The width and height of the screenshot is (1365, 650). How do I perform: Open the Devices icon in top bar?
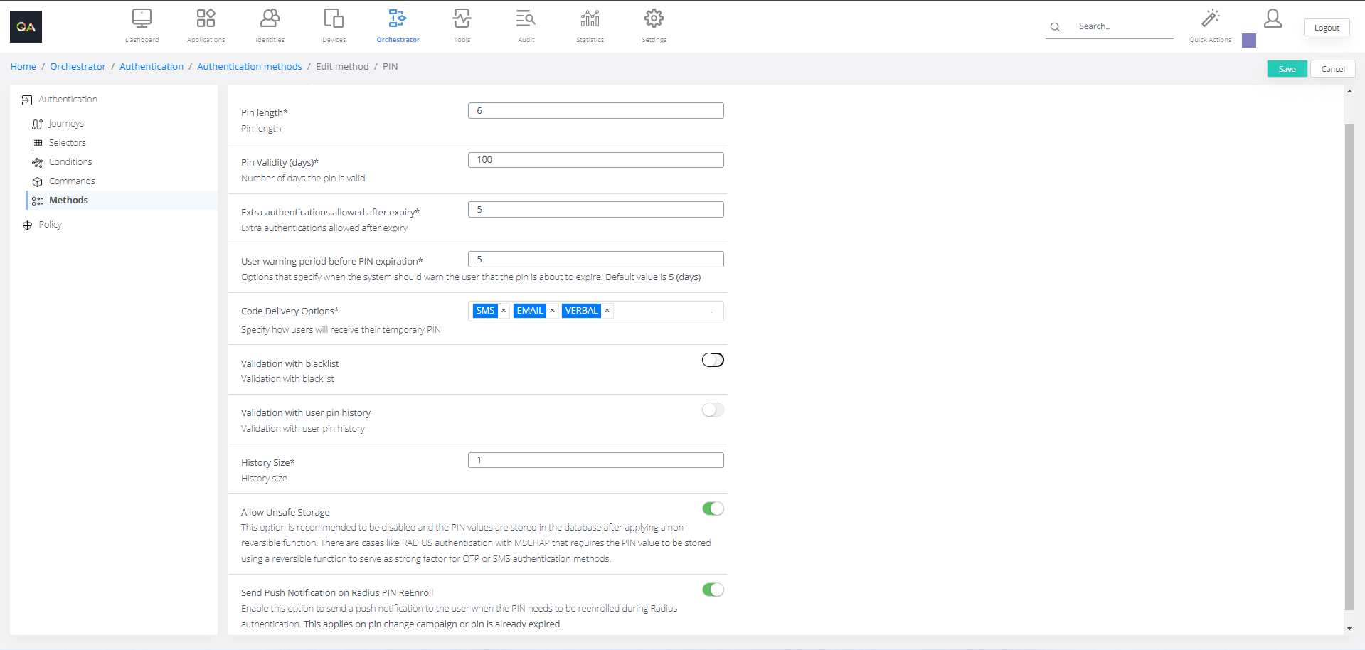pyautogui.click(x=334, y=18)
